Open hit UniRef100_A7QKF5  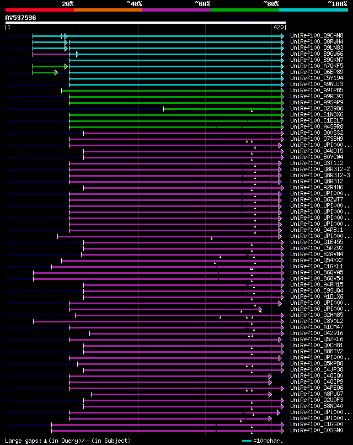pos(317,66)
